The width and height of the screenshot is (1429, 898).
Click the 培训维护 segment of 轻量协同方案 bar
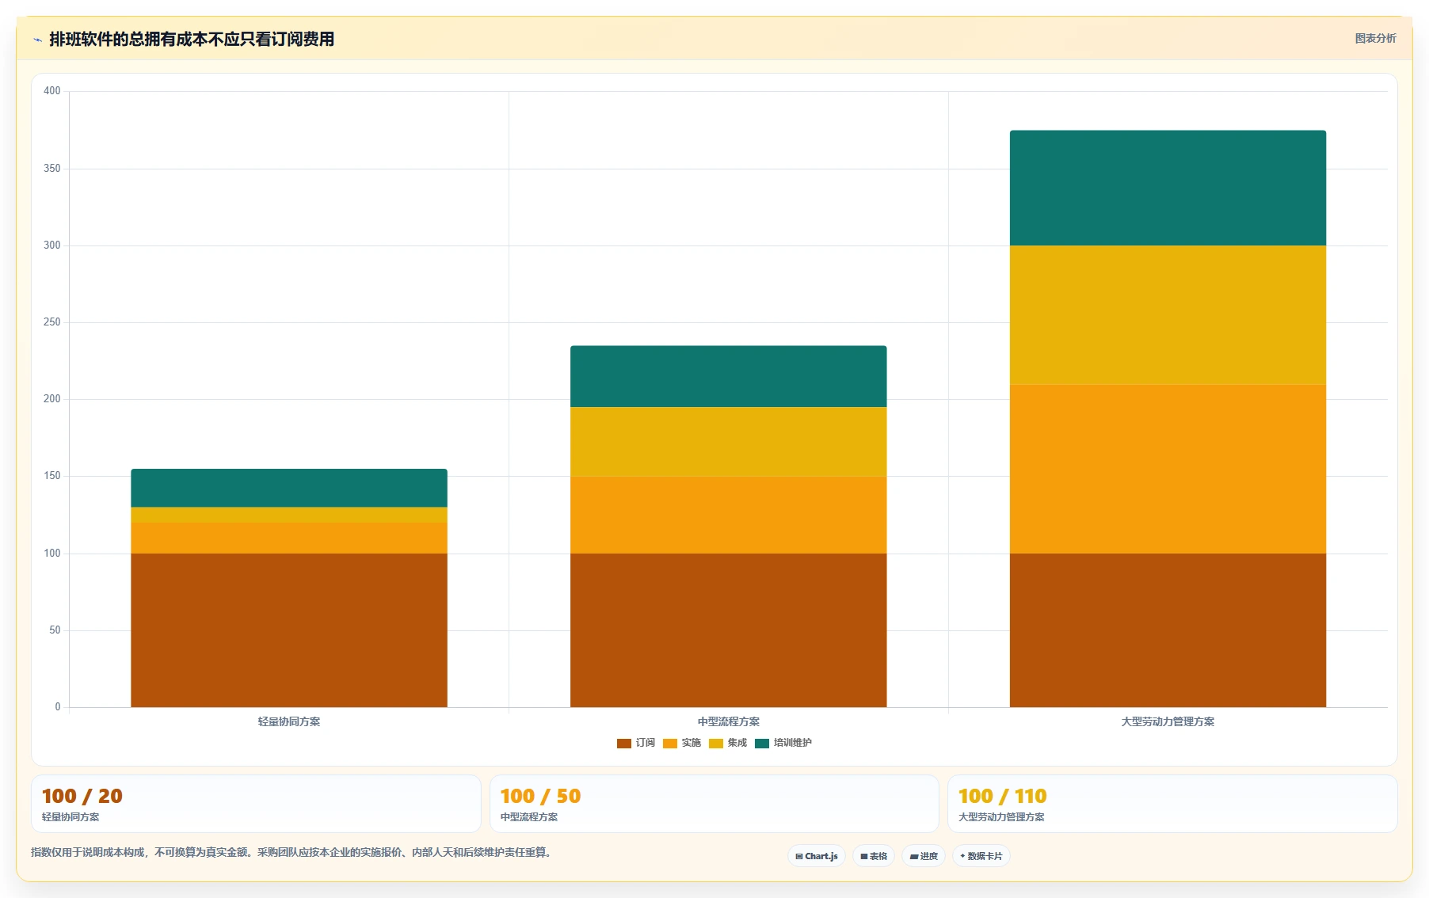coord(289,488)
